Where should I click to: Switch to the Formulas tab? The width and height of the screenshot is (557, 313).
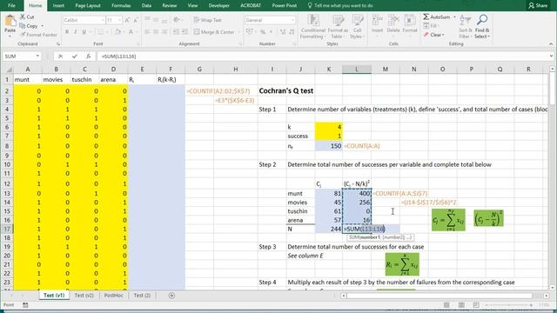point(121,5)
